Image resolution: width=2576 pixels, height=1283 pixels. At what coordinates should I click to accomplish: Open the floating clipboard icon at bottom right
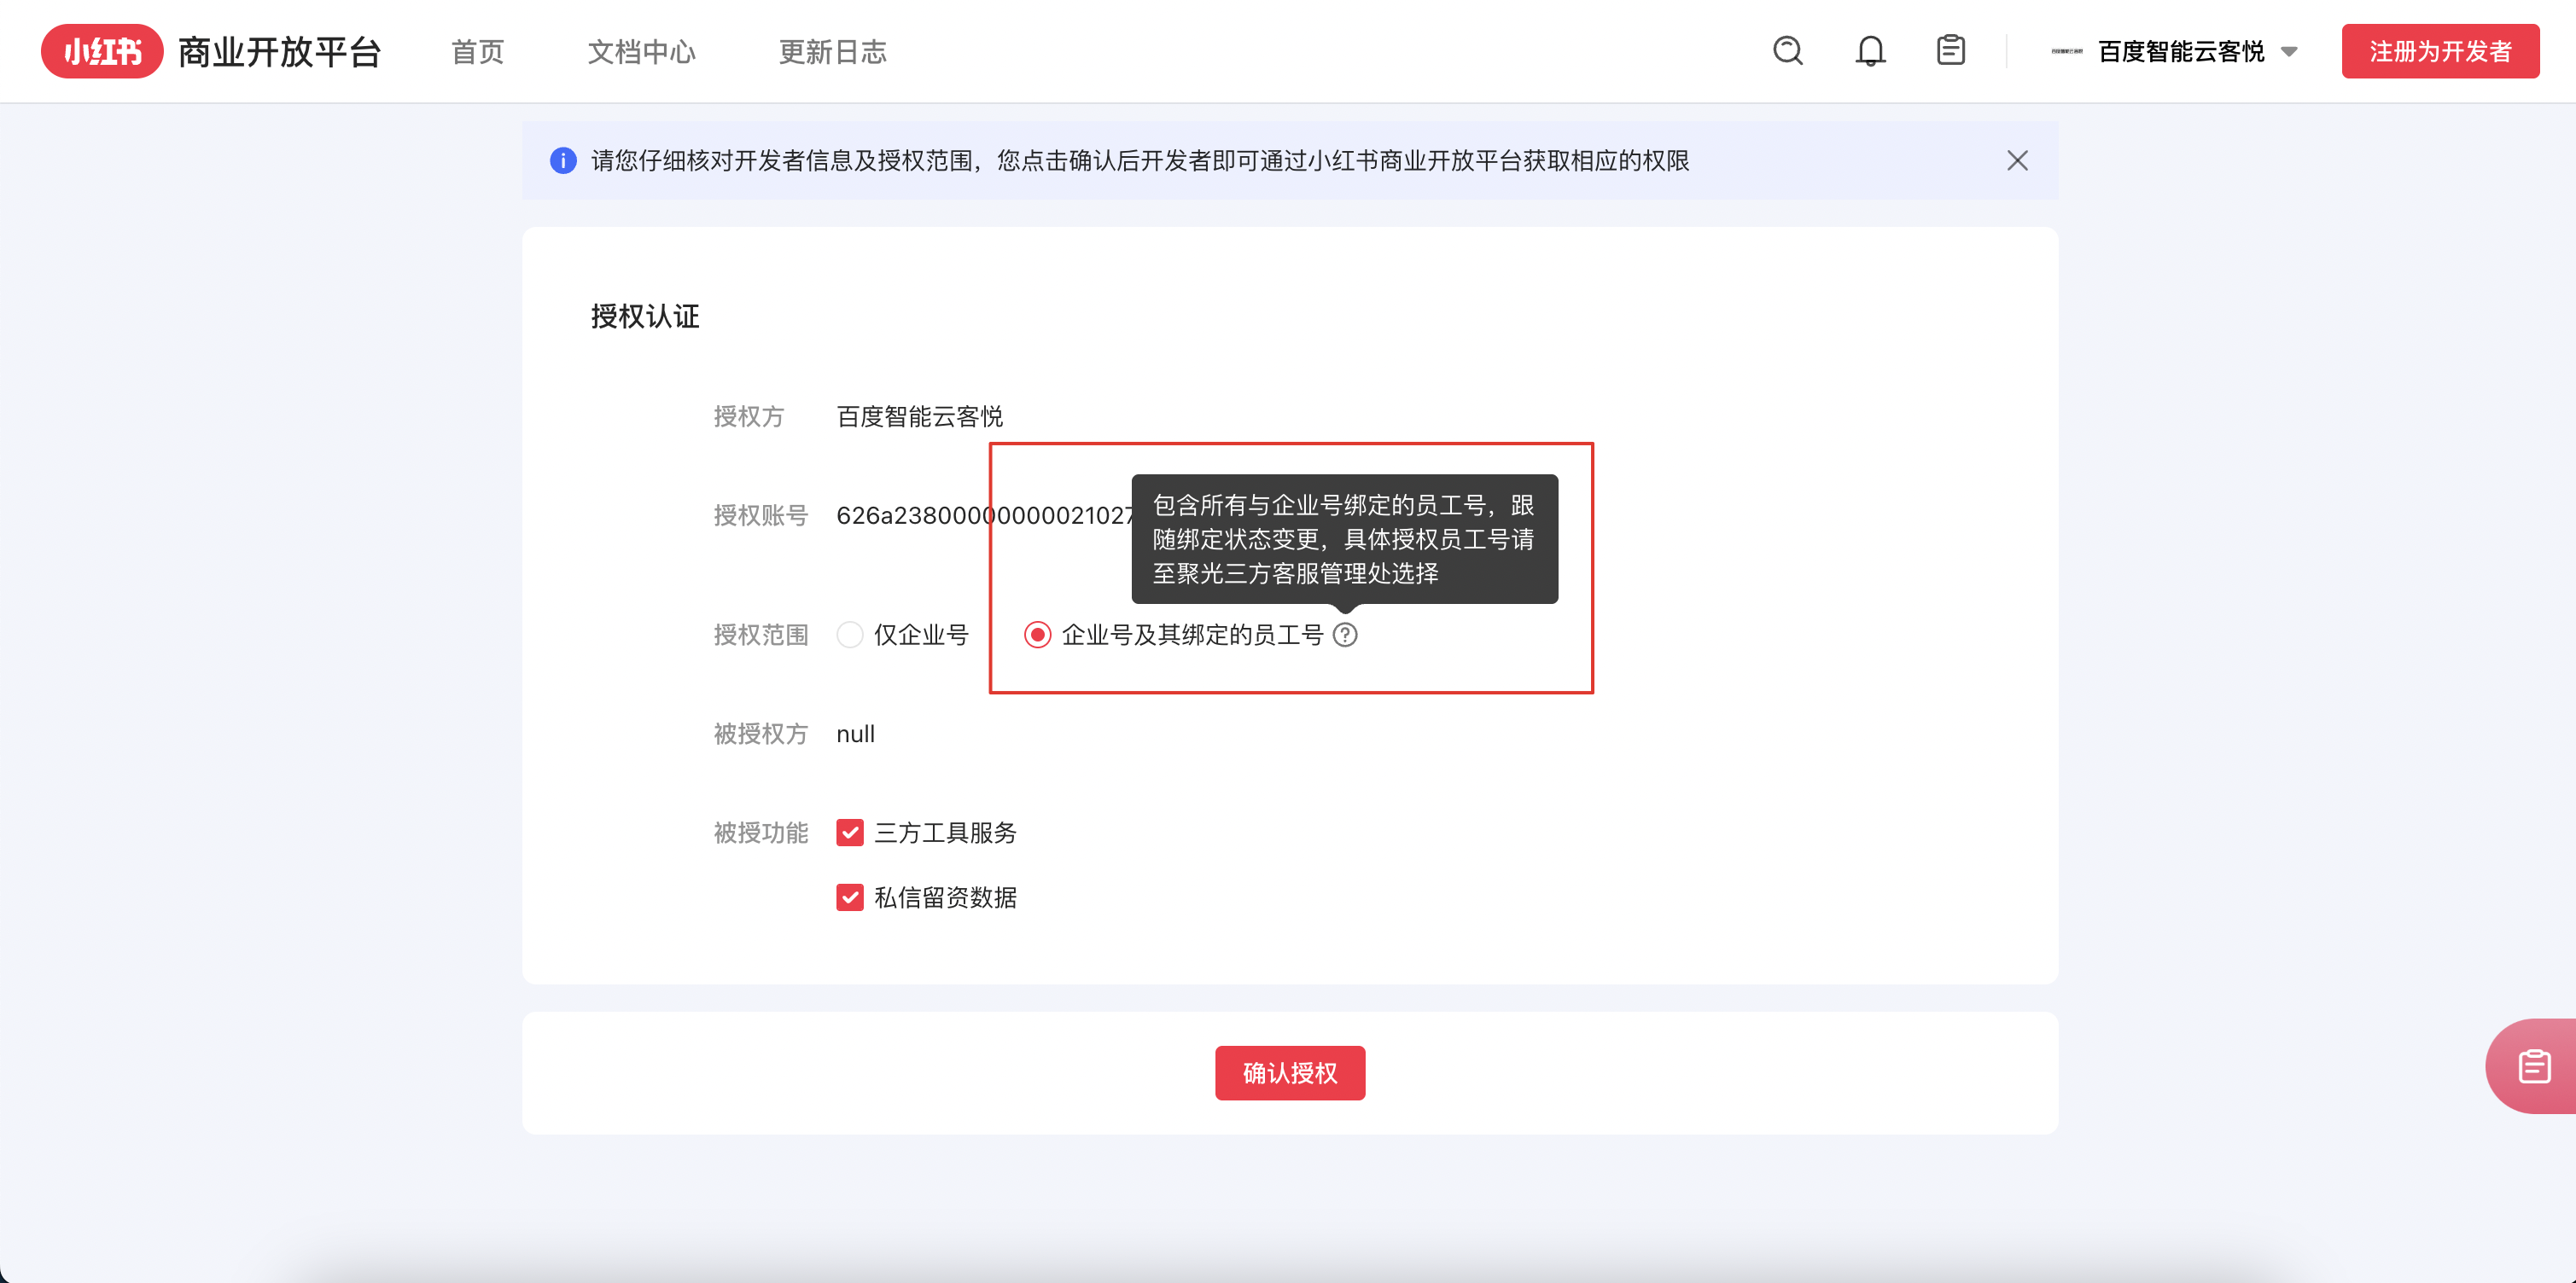2534,1065
